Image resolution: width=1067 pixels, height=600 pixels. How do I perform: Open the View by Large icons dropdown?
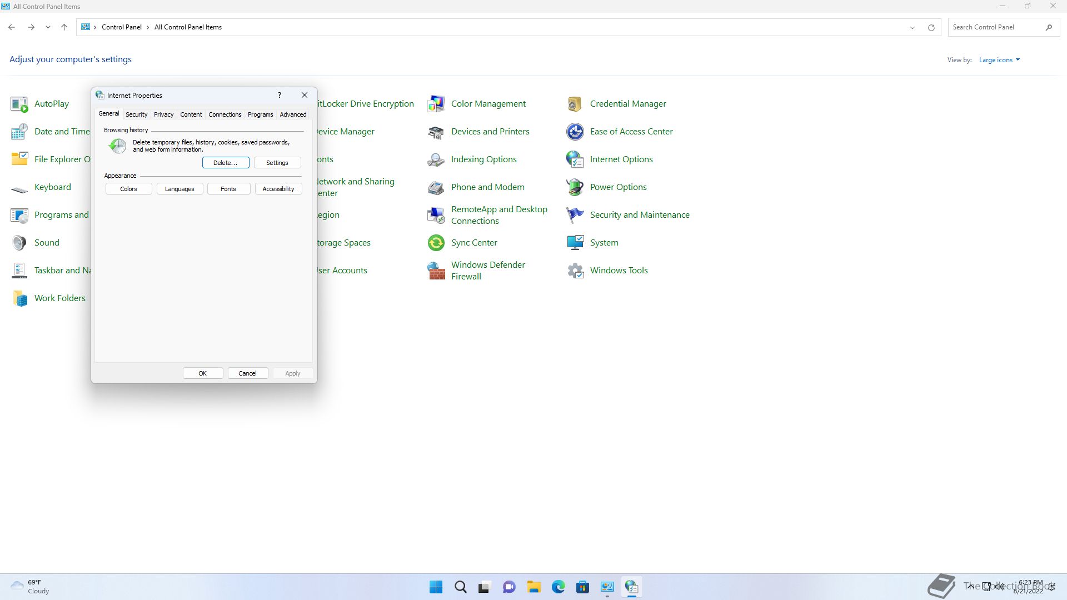click(x=999, y=60)
